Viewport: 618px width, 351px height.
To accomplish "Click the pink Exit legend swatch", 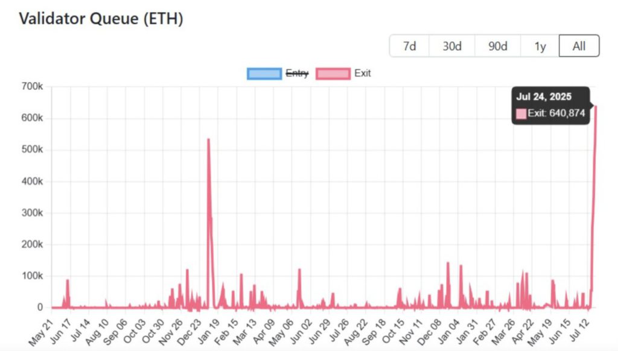I will click(333, 74).
